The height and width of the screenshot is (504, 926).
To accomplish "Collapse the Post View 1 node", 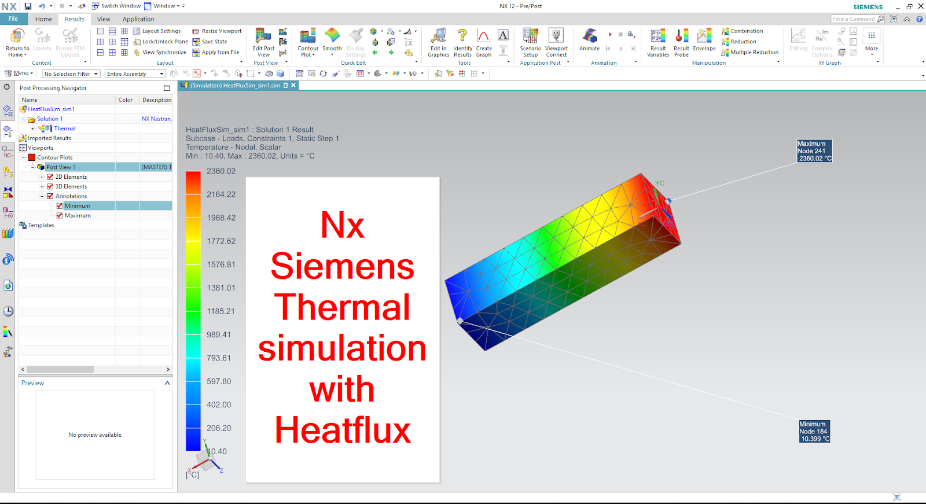I will 33,167.
